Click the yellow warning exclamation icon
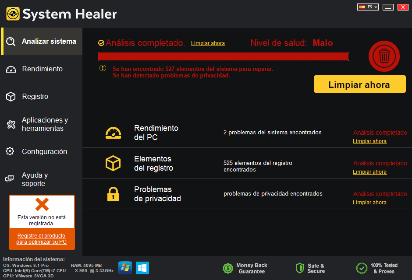412x280 pixels. coord(103,68)
